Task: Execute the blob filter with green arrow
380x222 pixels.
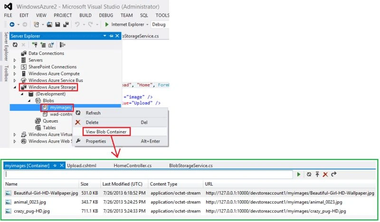Action: (299, 174)
